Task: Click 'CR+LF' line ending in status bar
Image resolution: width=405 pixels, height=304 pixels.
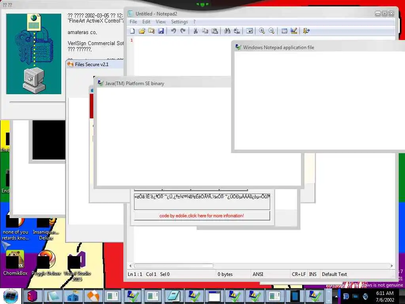Action: (299, 274)
